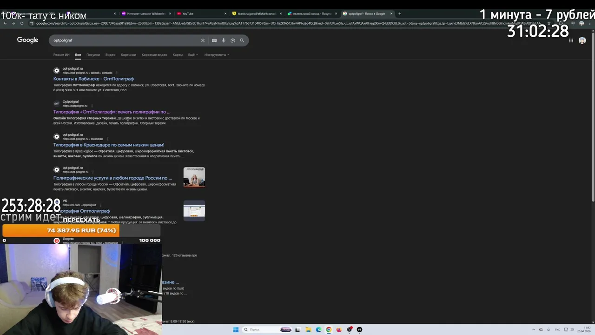This screenshot has width=595, height=335.
Task: Select the Все results tab
Action: (78, 54)
